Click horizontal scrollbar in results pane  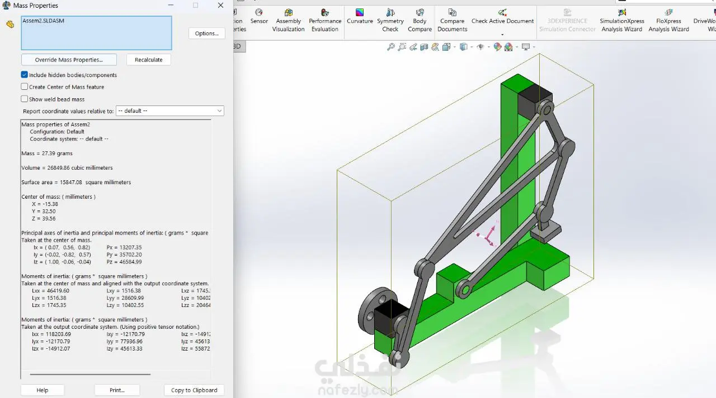(90, 375)
